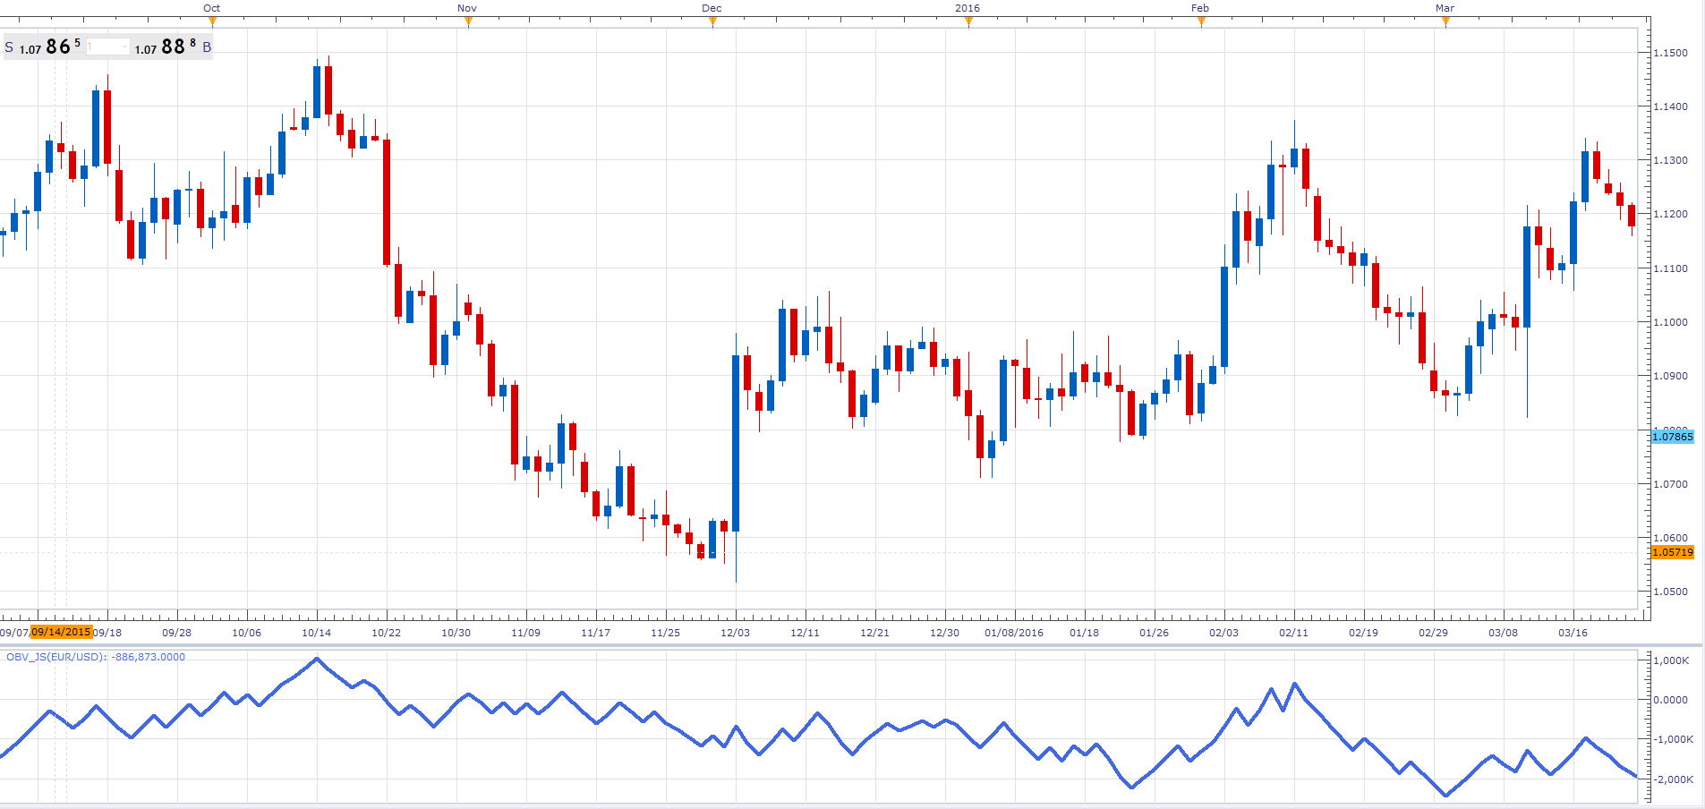Click the orange Feb month marker
The width and height of the screenshot is (1705, 809).
click(1201, 22)
